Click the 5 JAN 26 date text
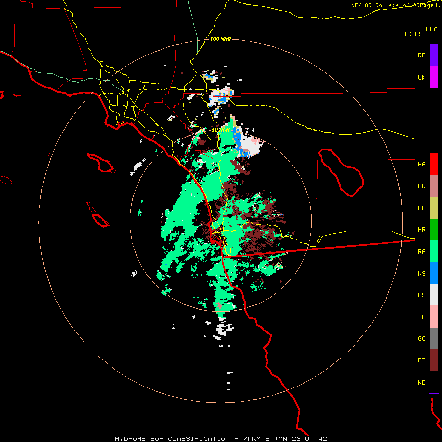 point(283,439)
